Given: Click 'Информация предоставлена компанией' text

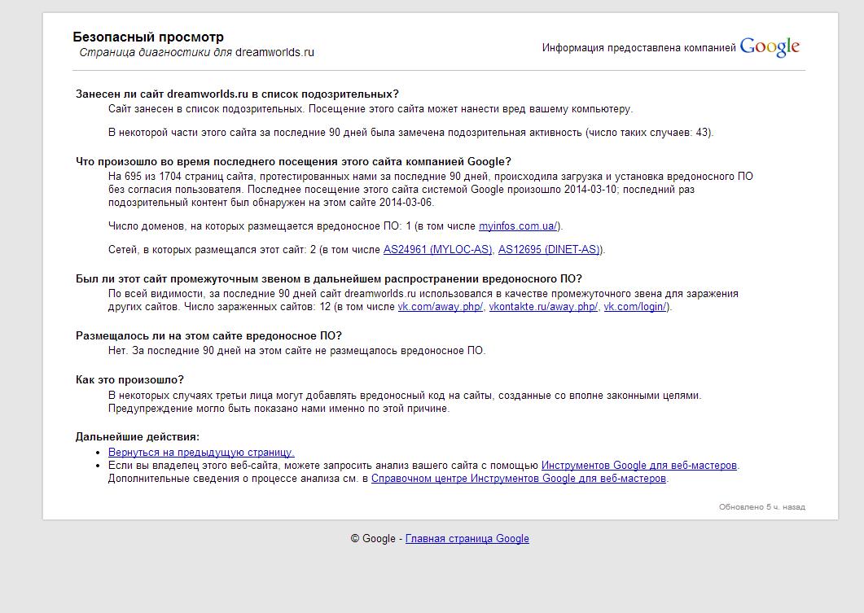Looking at the screenshot, I should tap(639, 48).
